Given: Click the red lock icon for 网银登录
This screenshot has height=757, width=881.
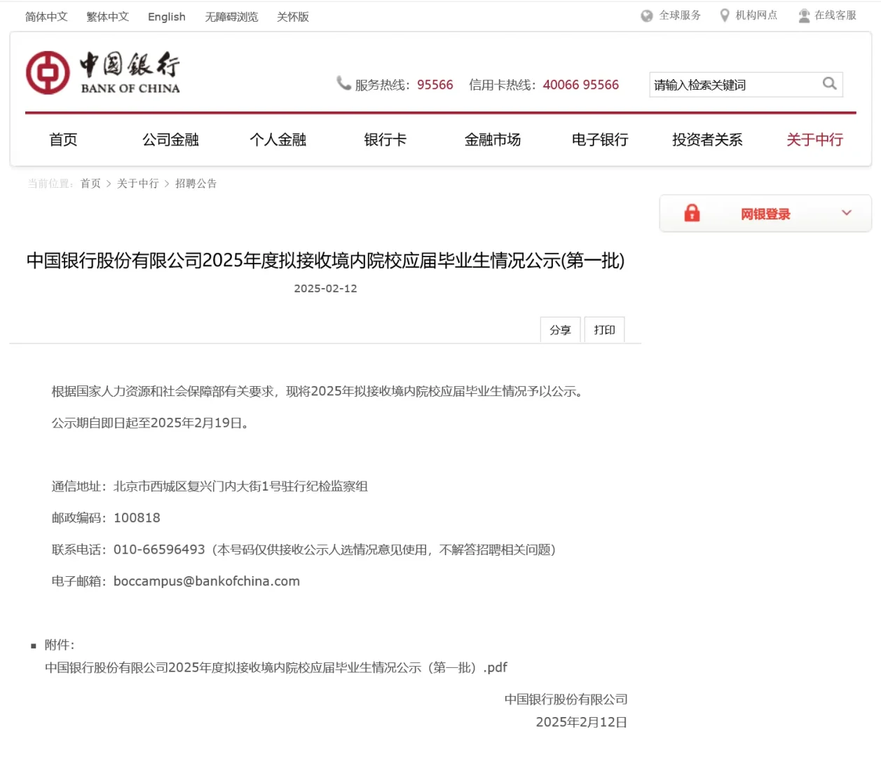Looking at the screenshot, I should click(692, 213).
